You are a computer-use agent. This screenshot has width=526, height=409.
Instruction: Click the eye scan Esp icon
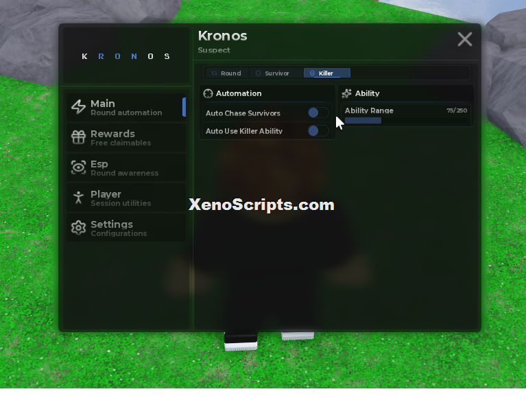click(x=78, y=167)
